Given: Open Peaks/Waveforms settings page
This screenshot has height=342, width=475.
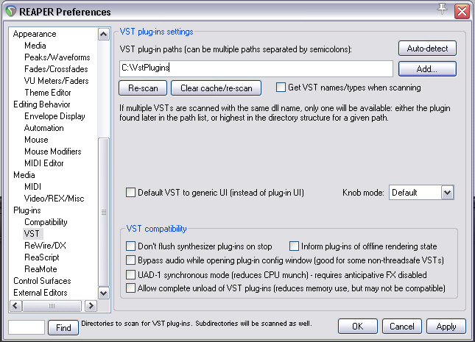Looking at the screenshot, I should (57, 57).
